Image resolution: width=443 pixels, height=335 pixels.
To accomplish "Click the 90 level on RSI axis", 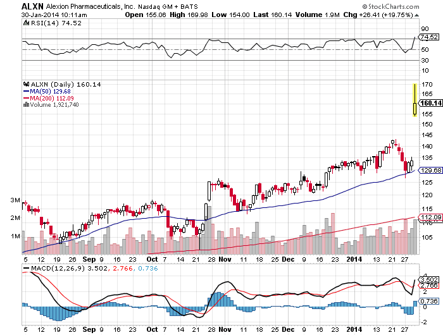I will click(425, 29).
